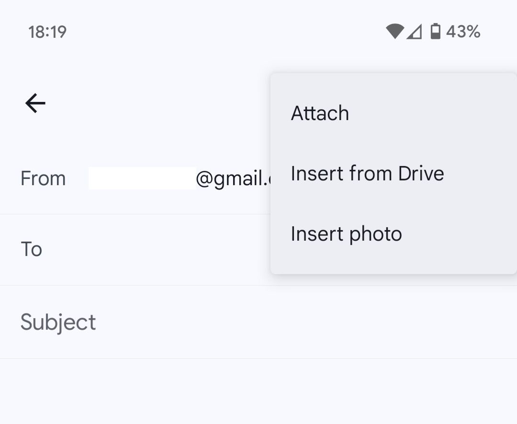Tap the To label text
Screen dimensions: 517x424
point(31,249)
